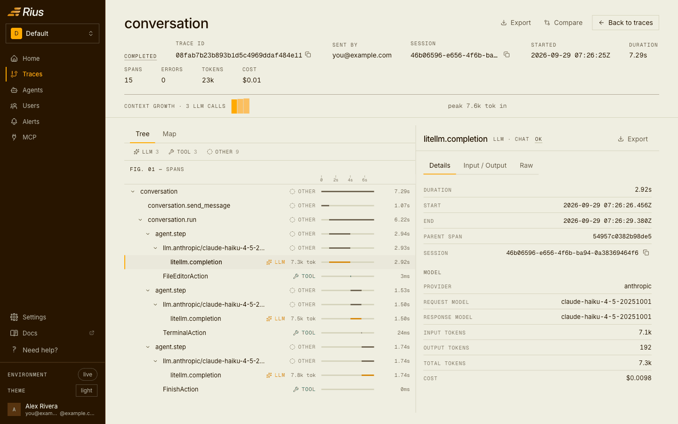Collapse llm.anthropic span lasting 2.93s

pos(155,248)
